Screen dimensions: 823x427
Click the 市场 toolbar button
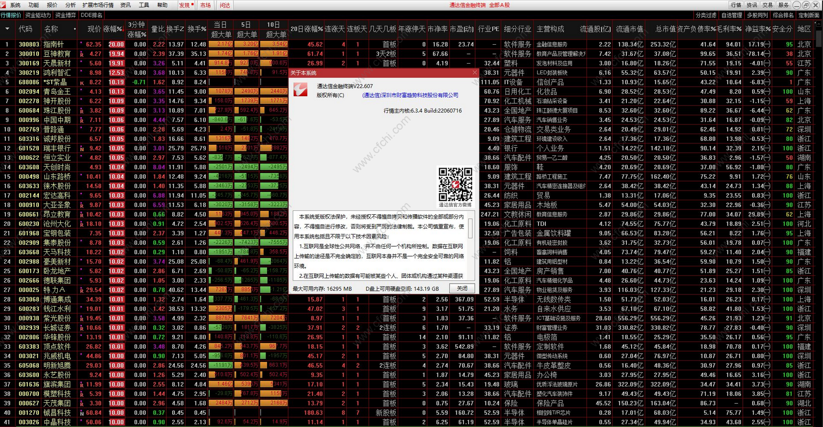pos(206,5)
